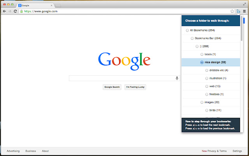
Task: Select the All Bookmarks (294) radio button
Action: (x=188, y=30)
